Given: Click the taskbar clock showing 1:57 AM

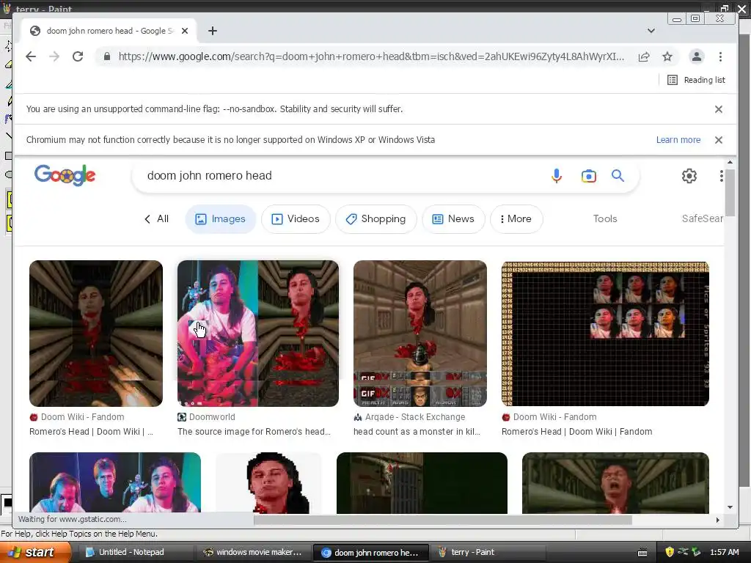Looking at the screenshot, I should tap(724, 552).
